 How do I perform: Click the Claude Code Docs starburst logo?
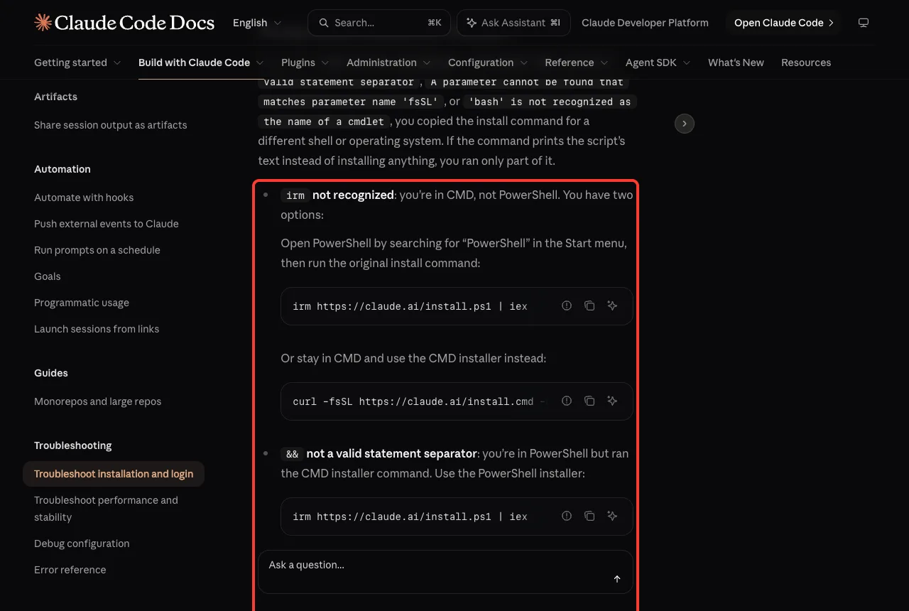pyautogui.click(x=43, y=23)
